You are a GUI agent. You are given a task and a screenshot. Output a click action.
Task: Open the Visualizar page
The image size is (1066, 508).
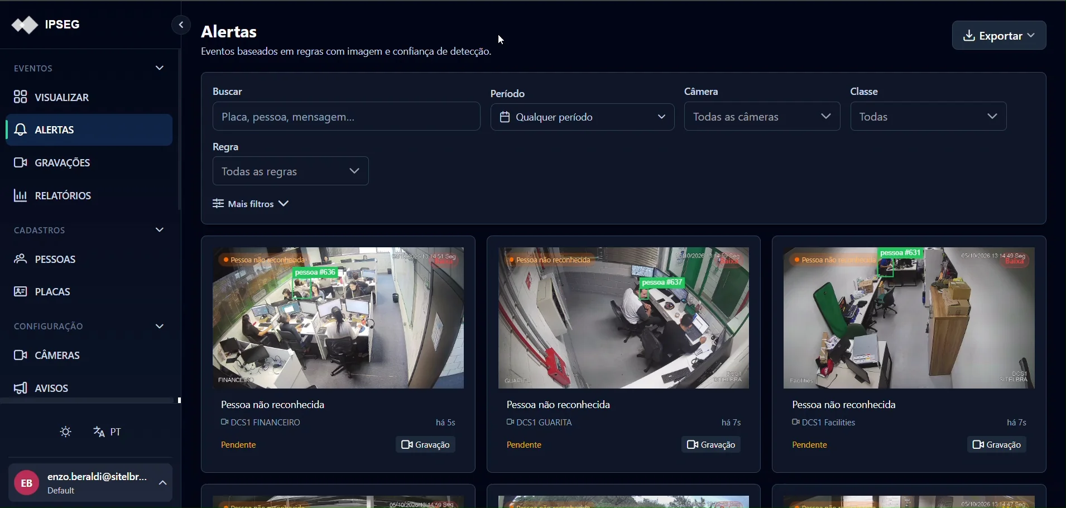tap(89, 98)
